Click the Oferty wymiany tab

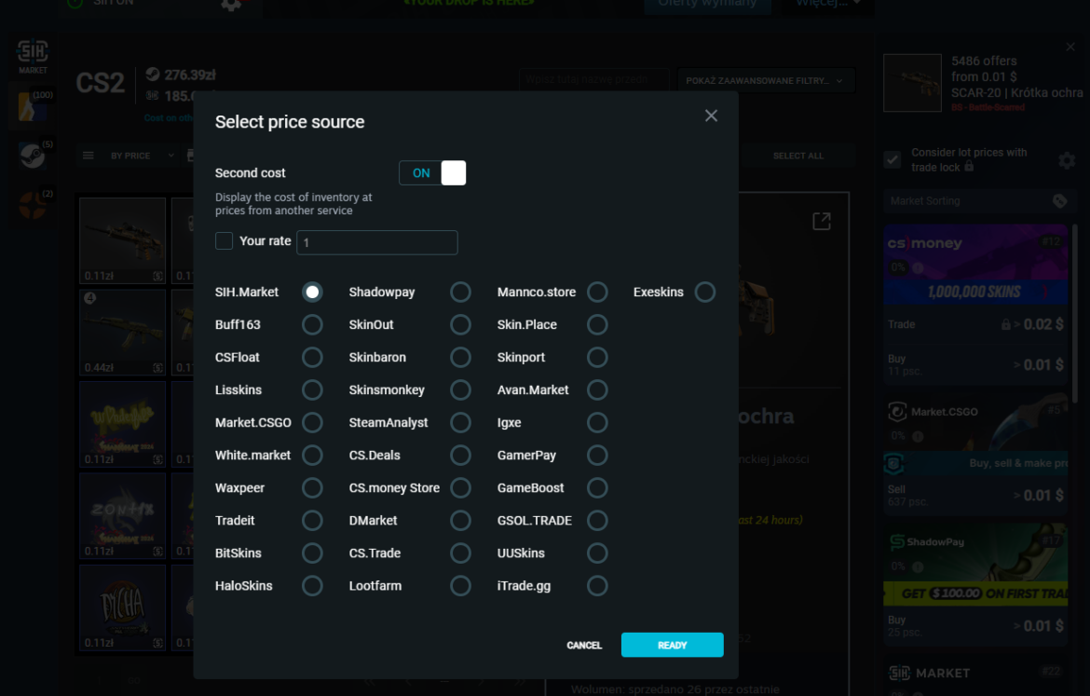tap(707, 4)
